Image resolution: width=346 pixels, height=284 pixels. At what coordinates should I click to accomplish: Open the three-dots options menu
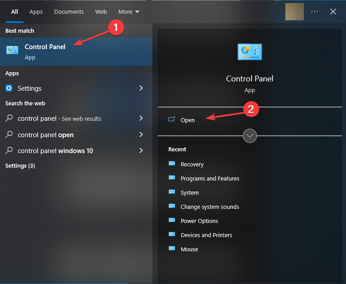314,12
